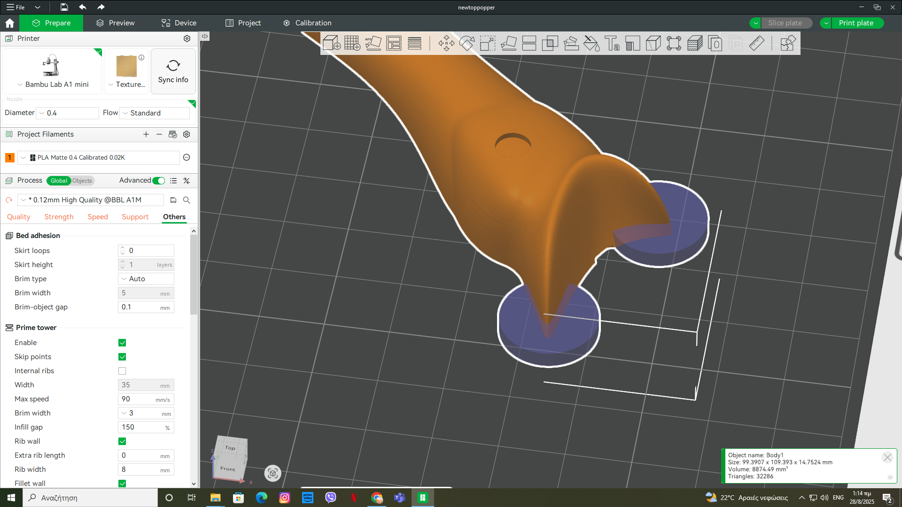The image size is (902, 507).
Task: Click the Add plate grid icon
Action: pyautogui.click(x=352, y=43)
